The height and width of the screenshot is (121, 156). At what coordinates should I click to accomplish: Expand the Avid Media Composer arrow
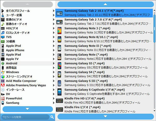(54, 81)
